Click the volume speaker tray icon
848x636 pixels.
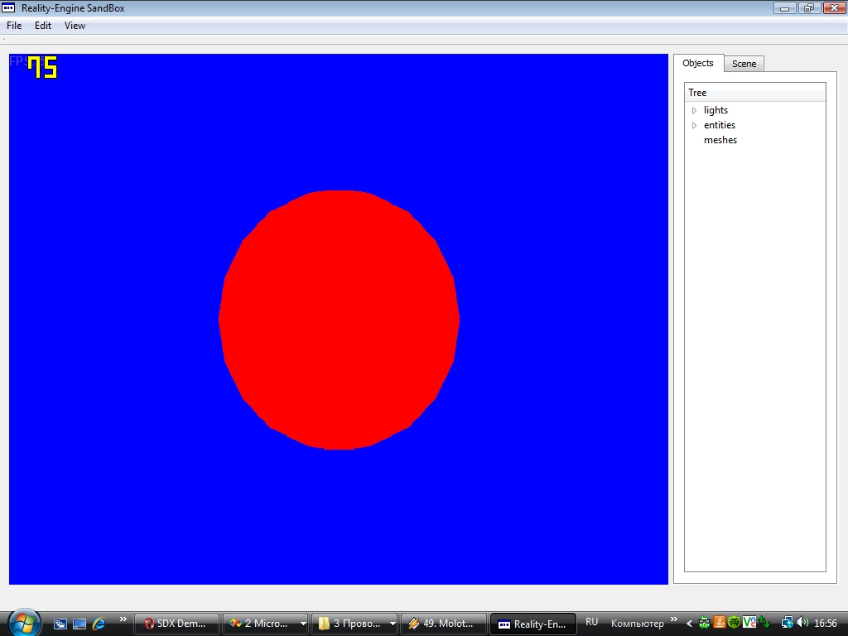[802, 623]
